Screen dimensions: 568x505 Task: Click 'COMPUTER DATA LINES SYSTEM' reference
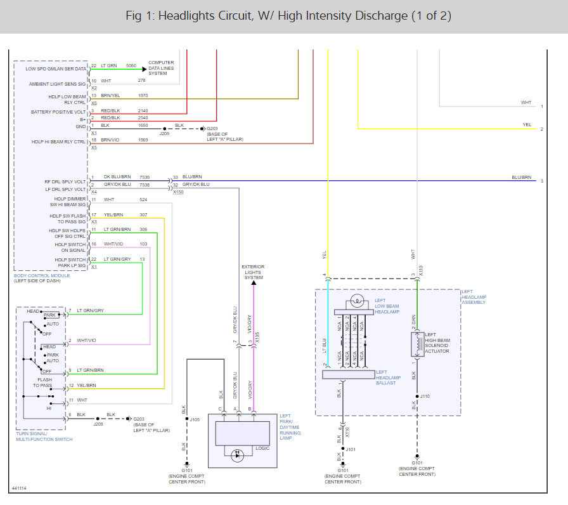[x=161, y=68]
